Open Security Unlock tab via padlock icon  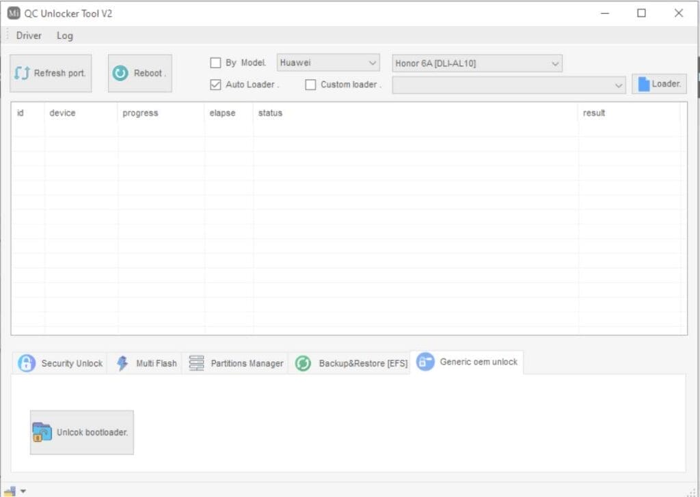[27, 363]
